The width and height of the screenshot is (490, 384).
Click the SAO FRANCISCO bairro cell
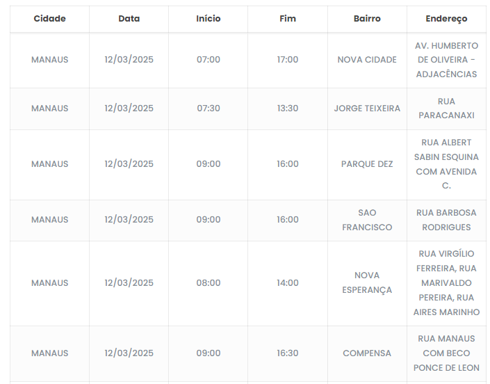click(367, 220)
